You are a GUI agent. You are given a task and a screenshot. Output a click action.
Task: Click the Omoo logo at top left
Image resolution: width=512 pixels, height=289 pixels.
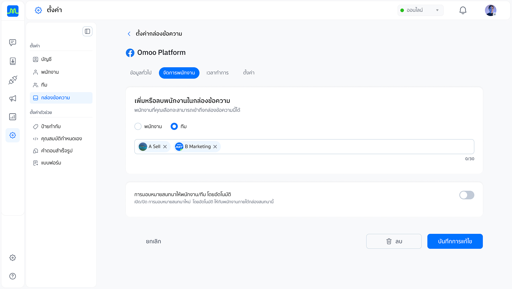click(13, 11)
